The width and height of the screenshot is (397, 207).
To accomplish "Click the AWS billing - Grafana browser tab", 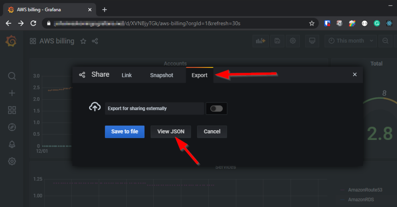I will (49, 10).
